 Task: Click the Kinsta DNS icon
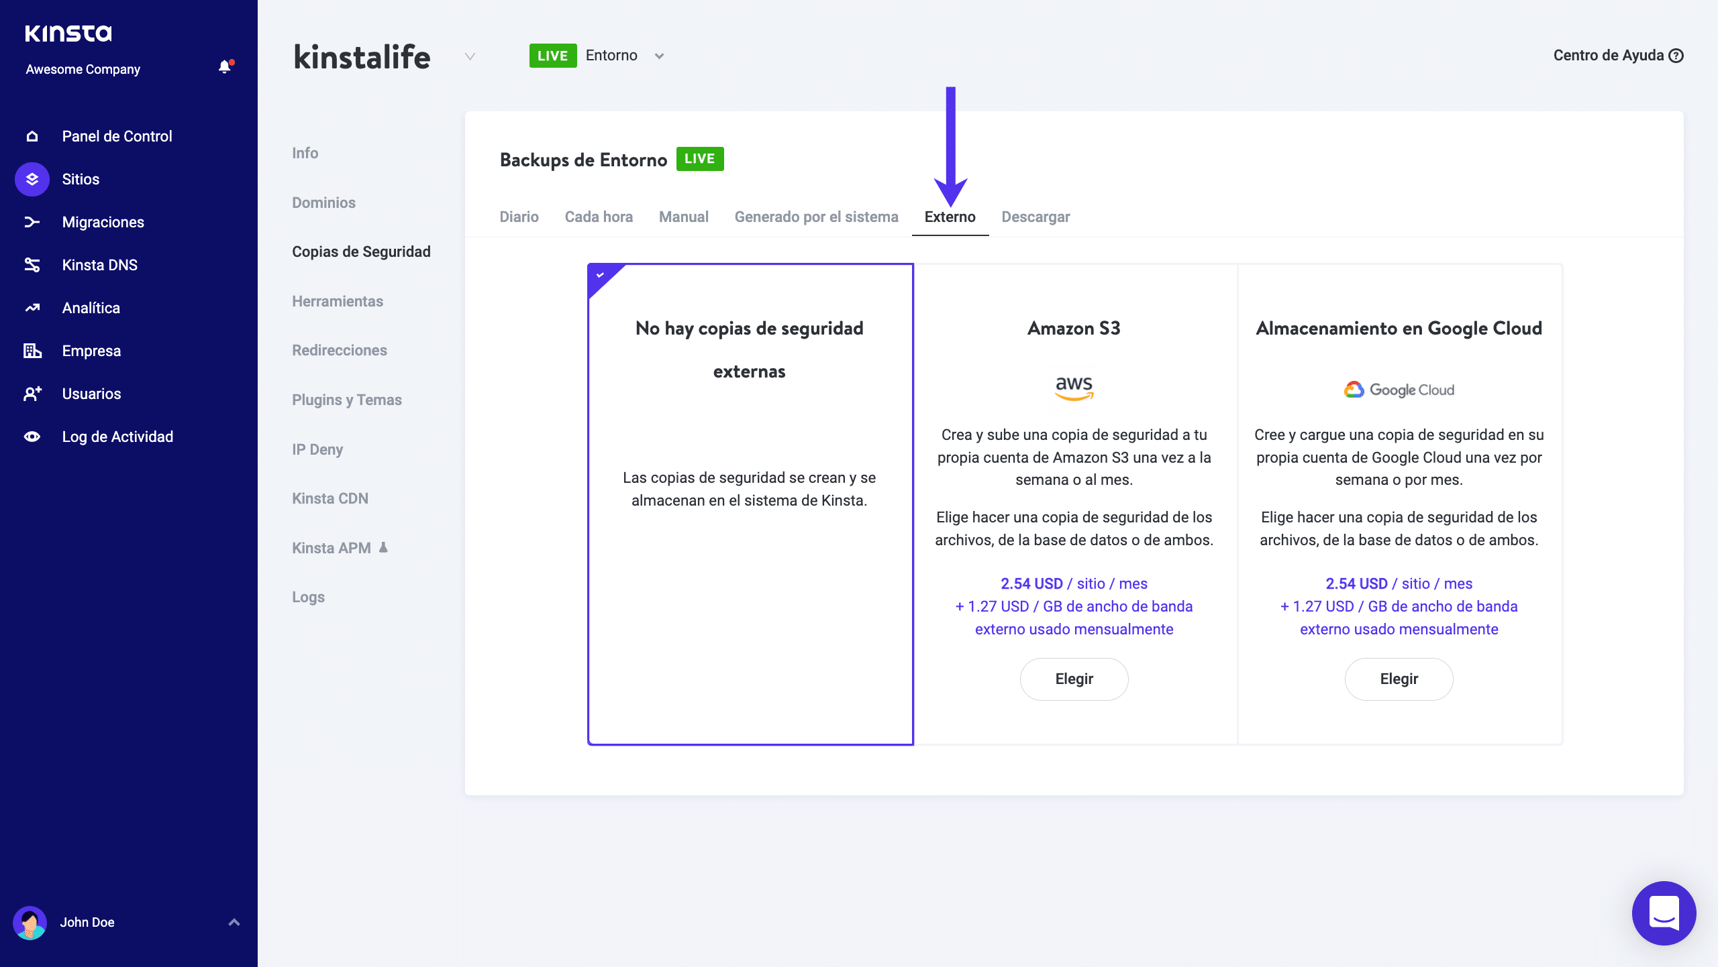point(32,266)
